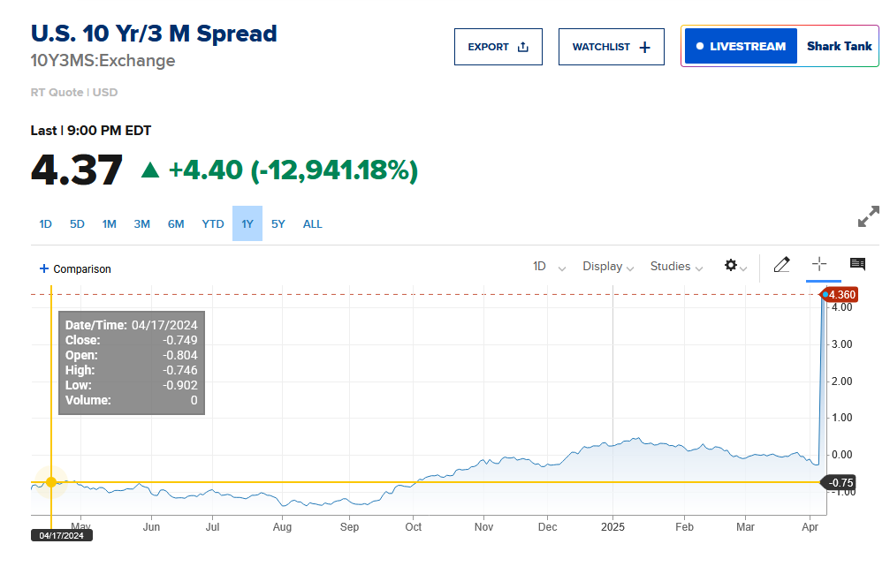Image resolution: width=890 pixels, height=574 pixels.
Task: Click the EXPORT button
Action: click(498, 47)
